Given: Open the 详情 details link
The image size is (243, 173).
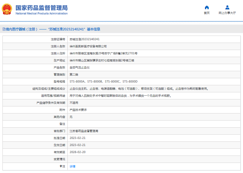Looking at the screenshot, I should coord(72,166).
